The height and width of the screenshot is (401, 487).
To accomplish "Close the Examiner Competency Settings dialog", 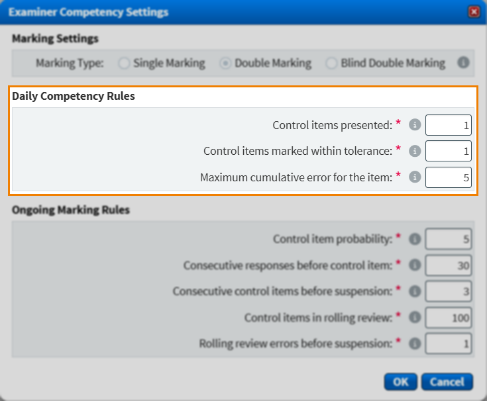I will 473,12.
